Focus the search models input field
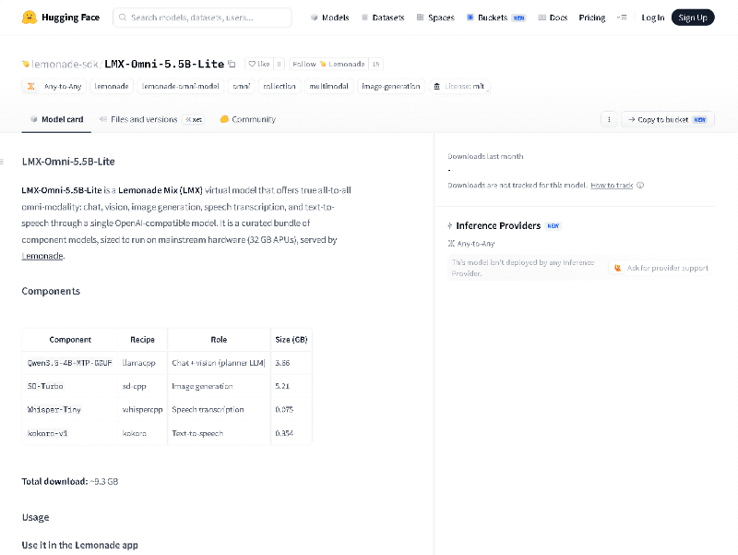 202,18
